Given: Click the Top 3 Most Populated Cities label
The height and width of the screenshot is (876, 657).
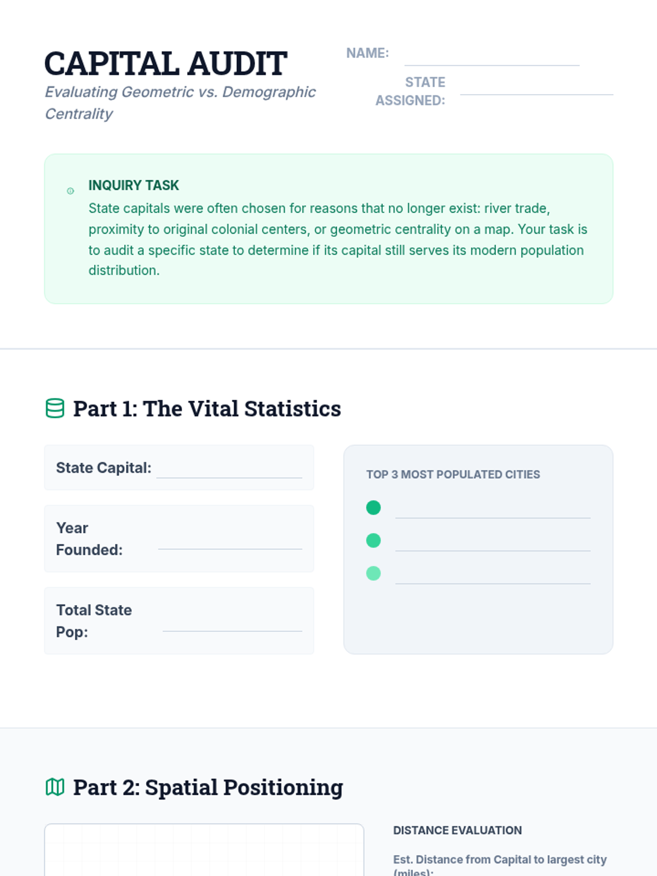Looking at the screenshot, I should [453, 475].
